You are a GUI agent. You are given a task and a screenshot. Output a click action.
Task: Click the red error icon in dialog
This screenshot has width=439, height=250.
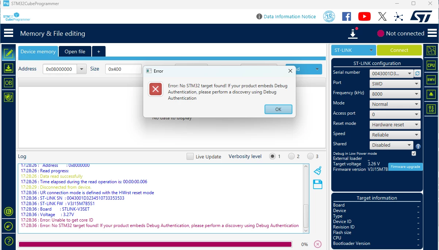pos(156,89)
